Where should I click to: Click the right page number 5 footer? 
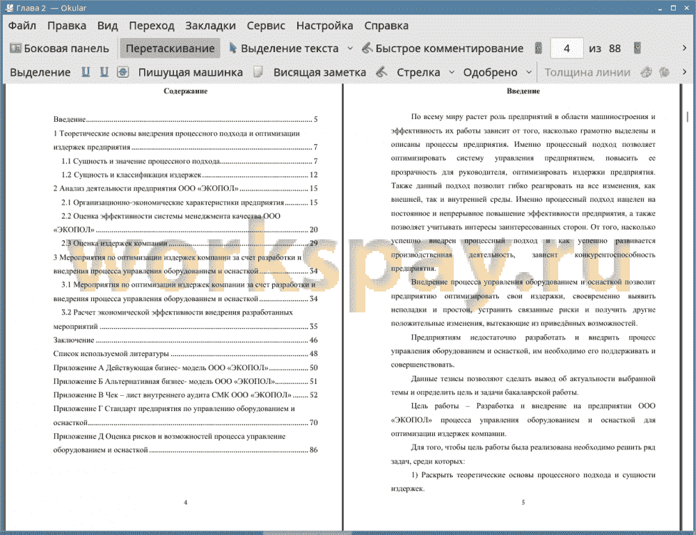[523, 502]
